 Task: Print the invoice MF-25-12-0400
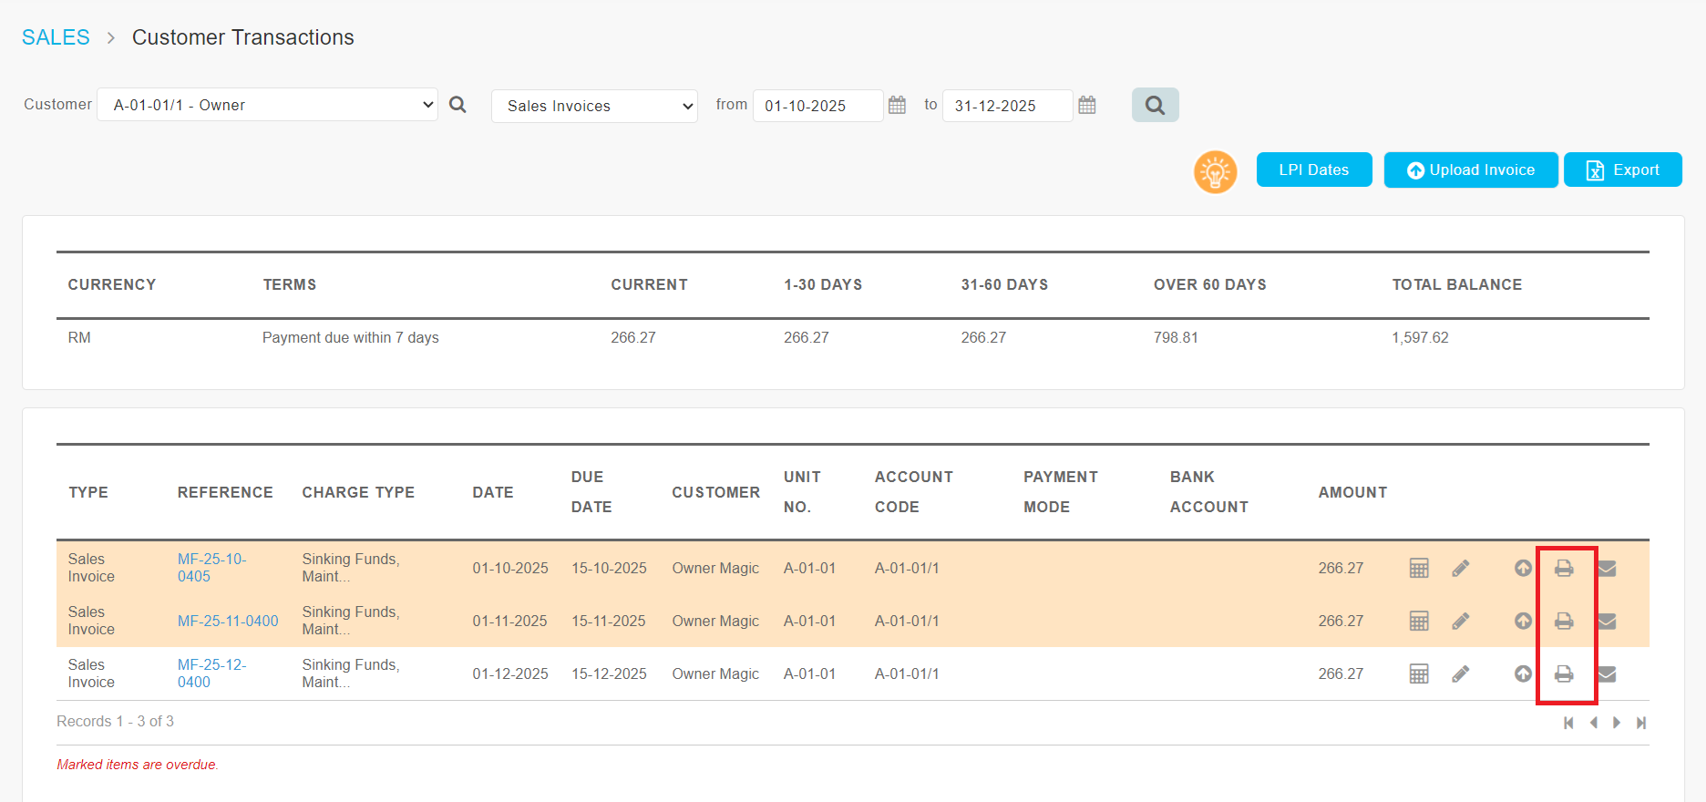1563,674
